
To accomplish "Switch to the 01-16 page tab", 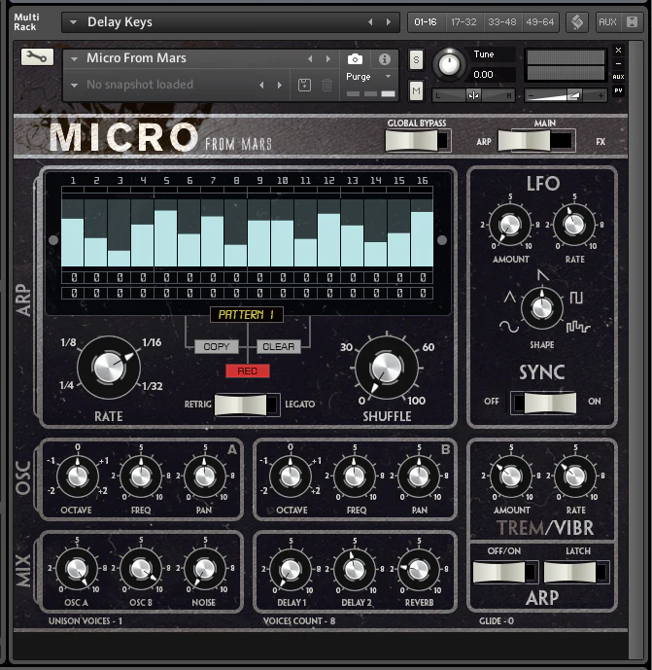I will point(426,21).
